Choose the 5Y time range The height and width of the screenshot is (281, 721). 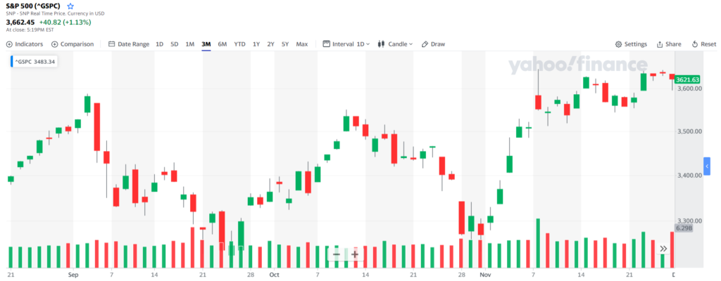click(x=286, y=44)
